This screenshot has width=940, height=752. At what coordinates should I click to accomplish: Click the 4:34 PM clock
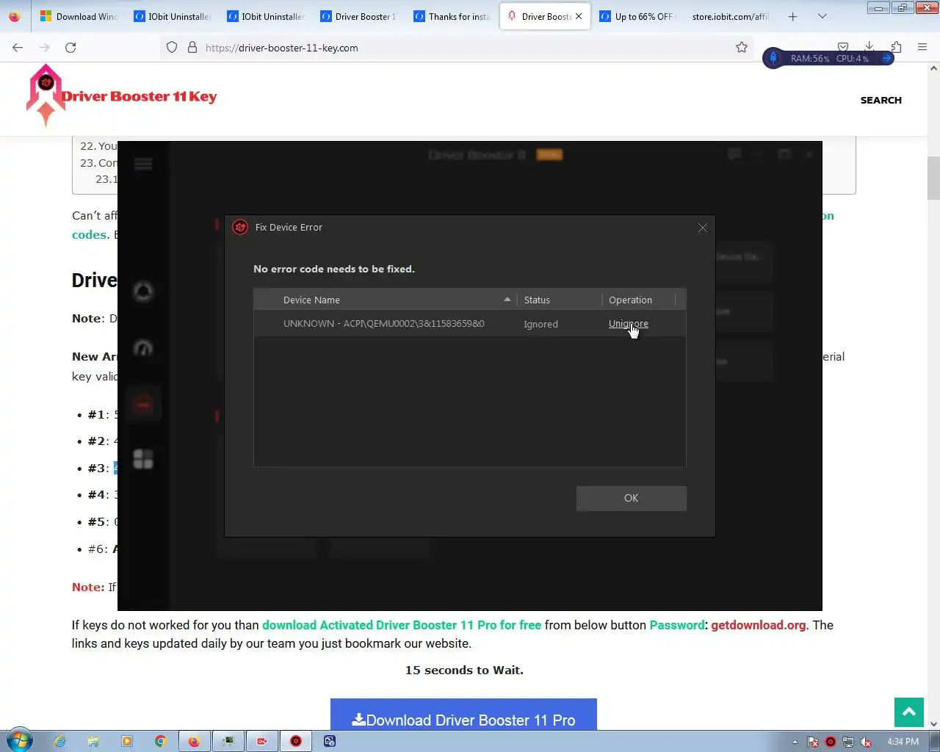pyautogui.click(x=903, y=742)
